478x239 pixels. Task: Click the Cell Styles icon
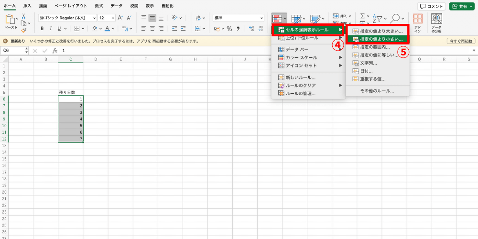pos(315,19)
